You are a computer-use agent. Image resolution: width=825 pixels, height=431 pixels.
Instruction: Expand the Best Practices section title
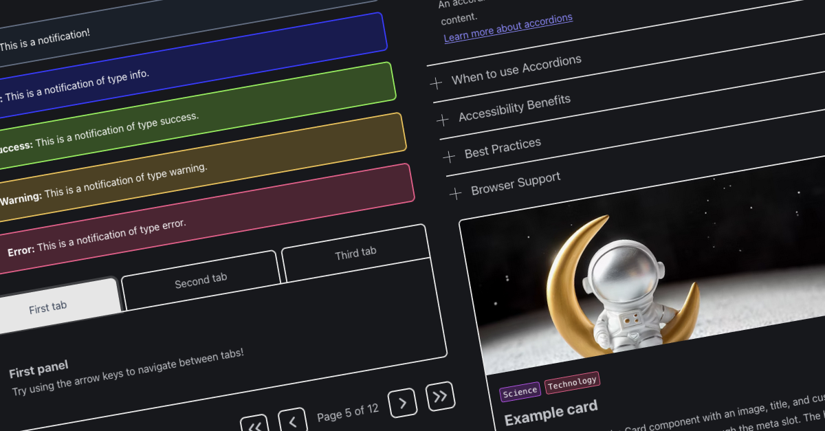[x=503, y=148]
